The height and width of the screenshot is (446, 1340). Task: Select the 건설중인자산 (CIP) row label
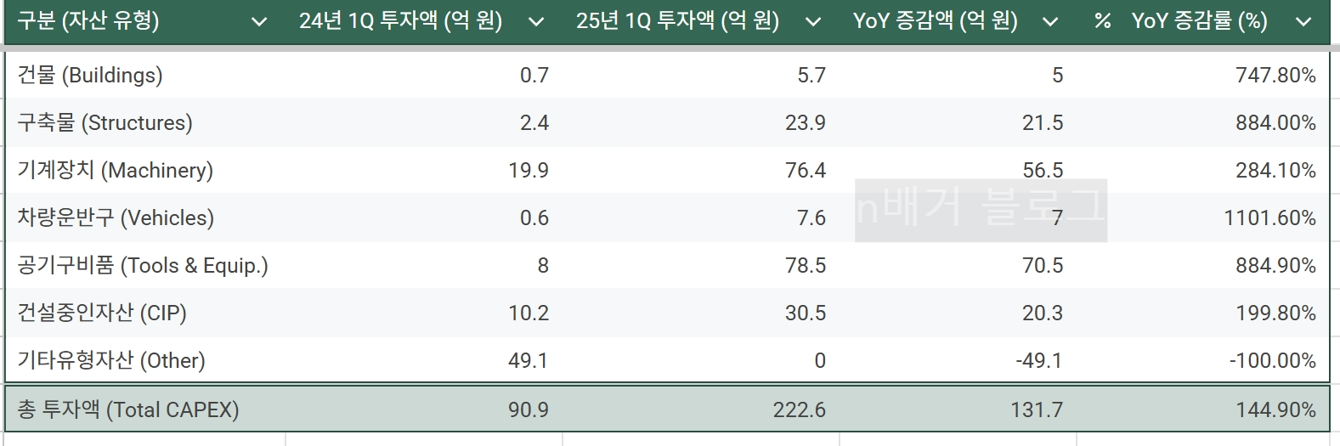pyautogui.click(x=102, y=313)
